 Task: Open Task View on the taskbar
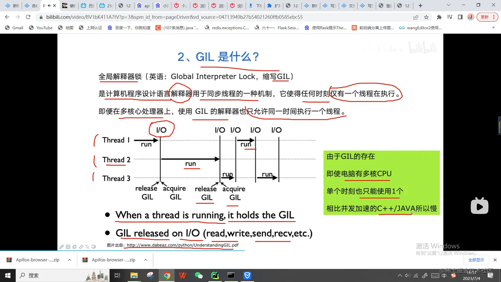click(117, 275)
